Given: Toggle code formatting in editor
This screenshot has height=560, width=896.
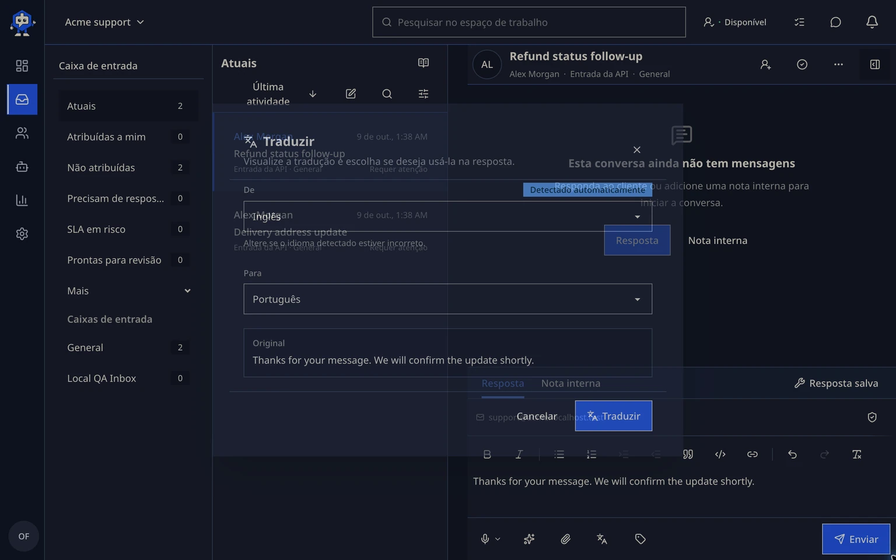Looking at the screenshot, I should click(x=720, y=454).
